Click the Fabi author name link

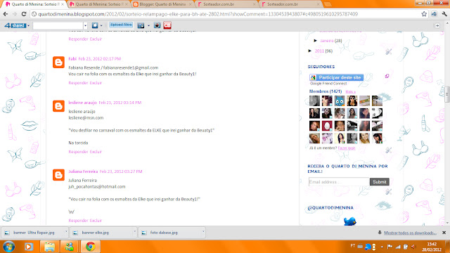(72, 59)
